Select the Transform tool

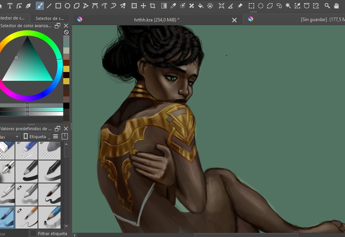pos(134,6)
